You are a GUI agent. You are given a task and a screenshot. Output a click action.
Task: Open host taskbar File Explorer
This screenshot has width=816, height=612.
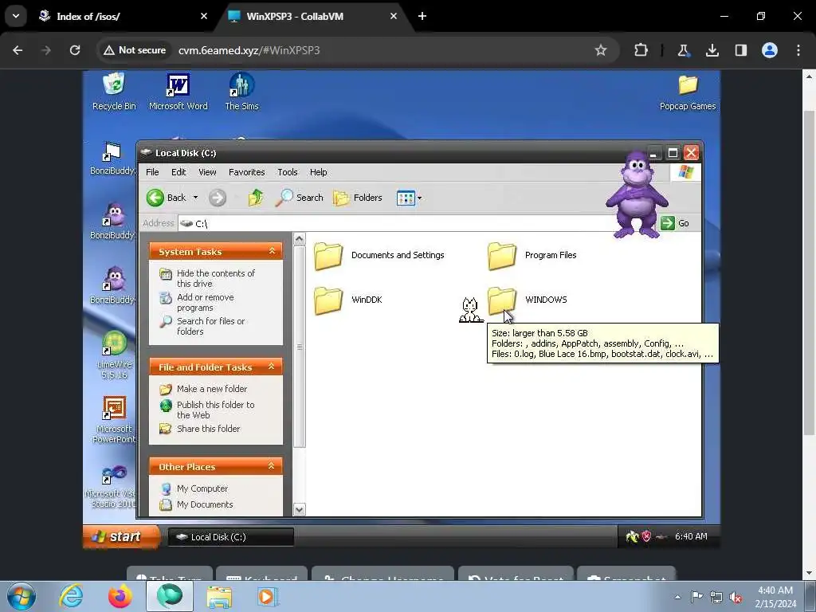(x=219, y=596)
